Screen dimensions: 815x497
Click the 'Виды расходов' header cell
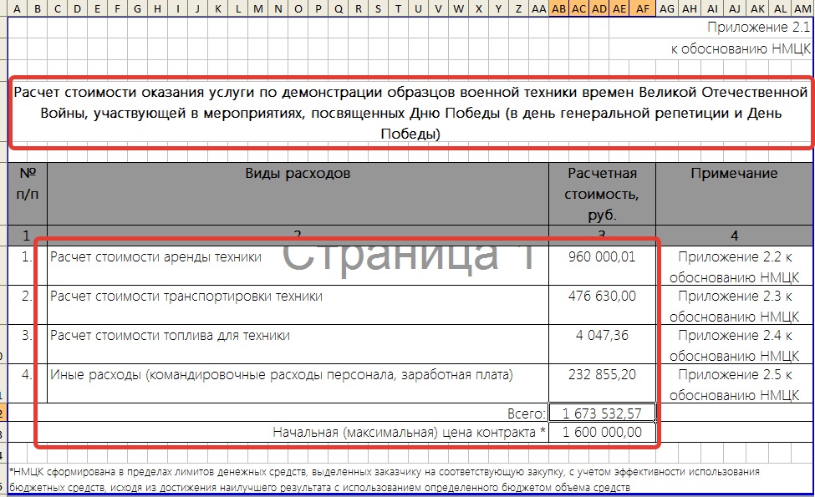298,174
